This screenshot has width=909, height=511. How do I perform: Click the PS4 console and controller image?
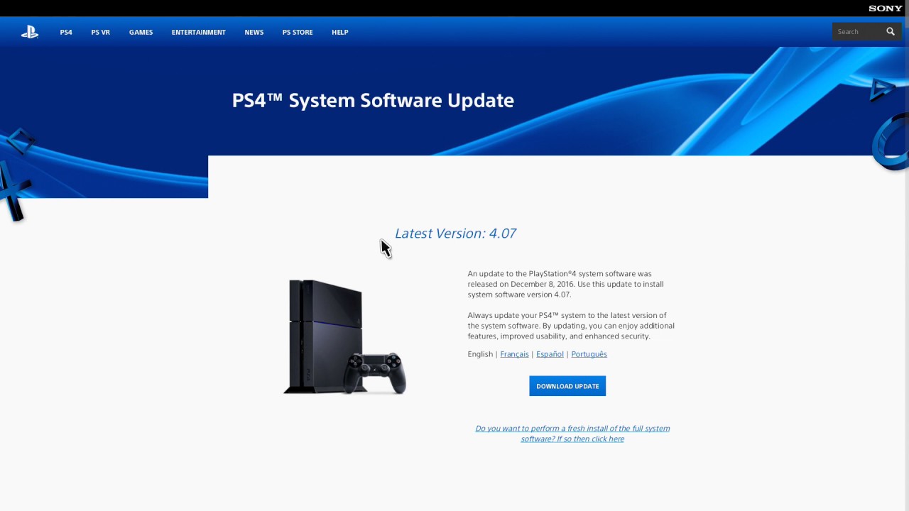tap(345, 336)
